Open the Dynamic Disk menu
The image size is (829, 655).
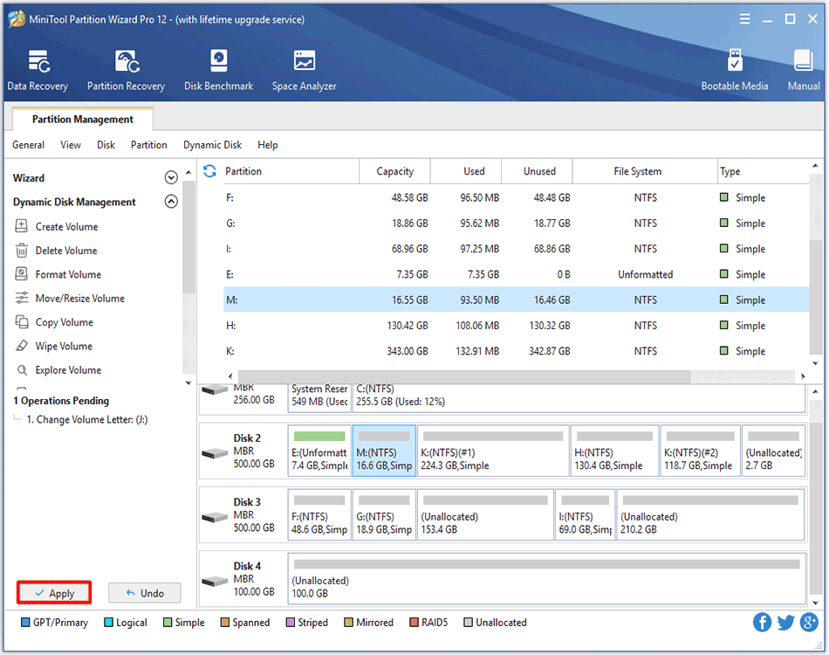[x=212, y=145]
